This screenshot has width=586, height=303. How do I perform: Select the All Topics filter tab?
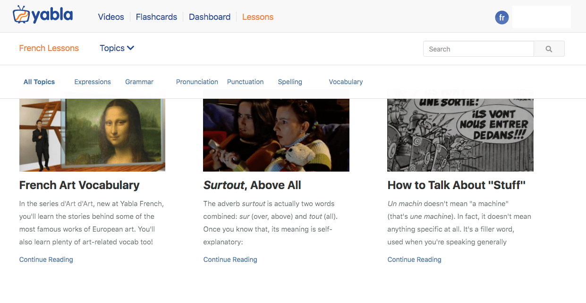(39, 82)
